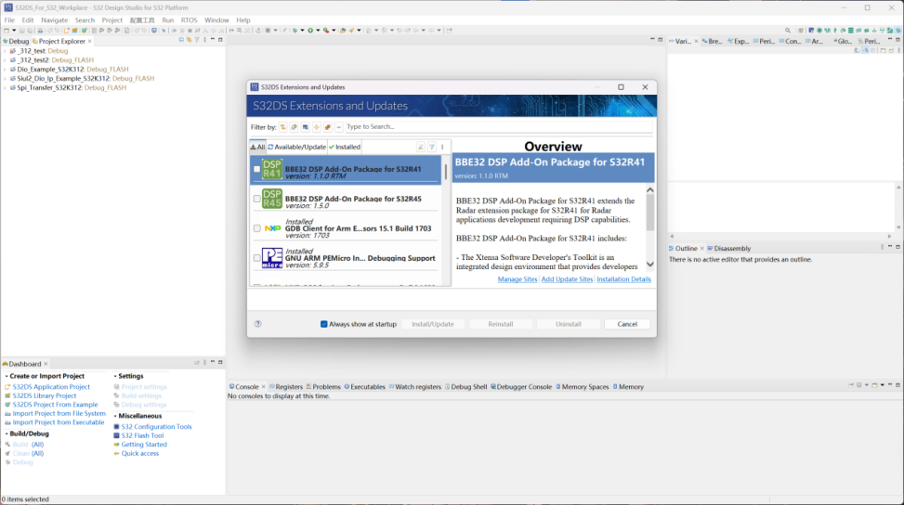Click the S32 Configuration Tools icon in Dashboard
Screen dimensions: 904x505
pos(116,427)
